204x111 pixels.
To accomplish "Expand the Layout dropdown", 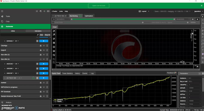I will coord(144,11).
